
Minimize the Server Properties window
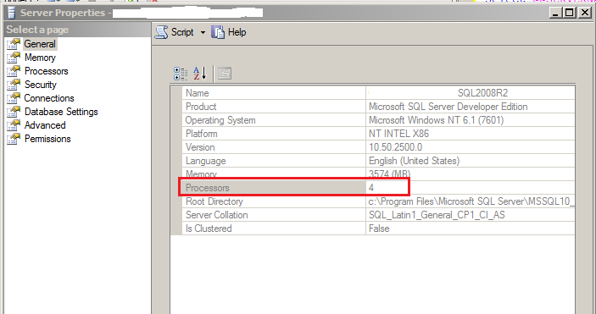[x=555, y=13]
